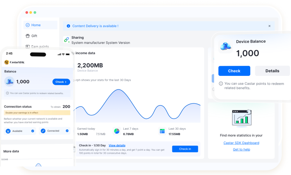Click the 30-day income graph
The width and height of the screenshot is (291, 175).
pos(137,106)
